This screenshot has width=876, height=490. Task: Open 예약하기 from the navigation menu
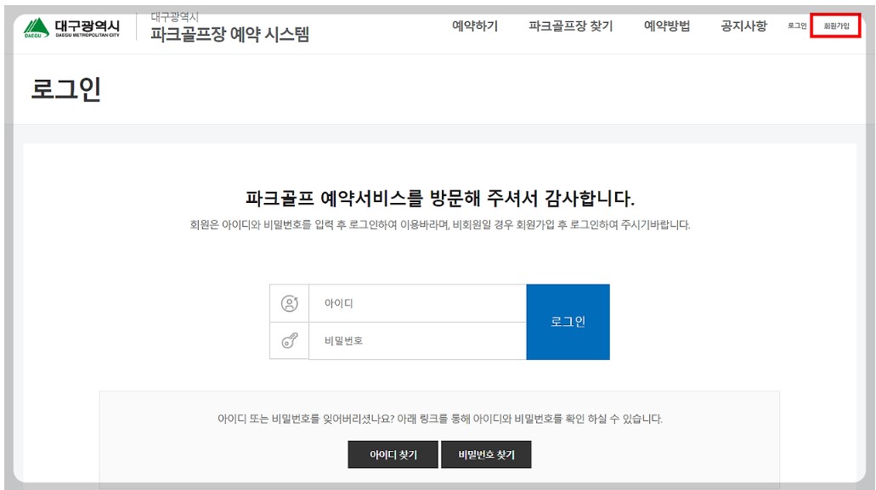point(475,26)
